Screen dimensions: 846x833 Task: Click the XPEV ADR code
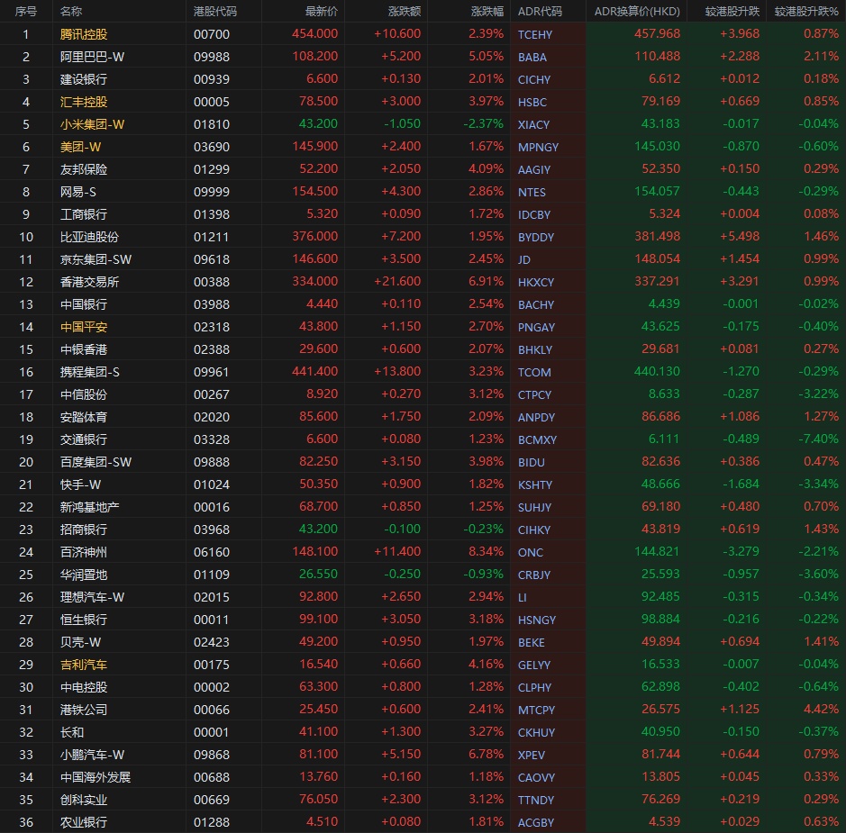(x=531, y=756)
